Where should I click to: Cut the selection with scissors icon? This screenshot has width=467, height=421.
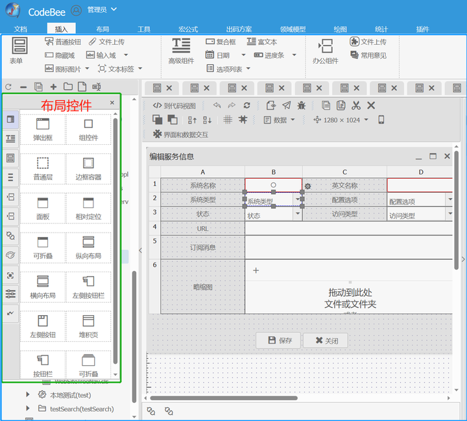356,105
